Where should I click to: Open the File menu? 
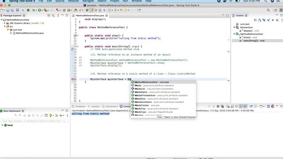[41, 1]
